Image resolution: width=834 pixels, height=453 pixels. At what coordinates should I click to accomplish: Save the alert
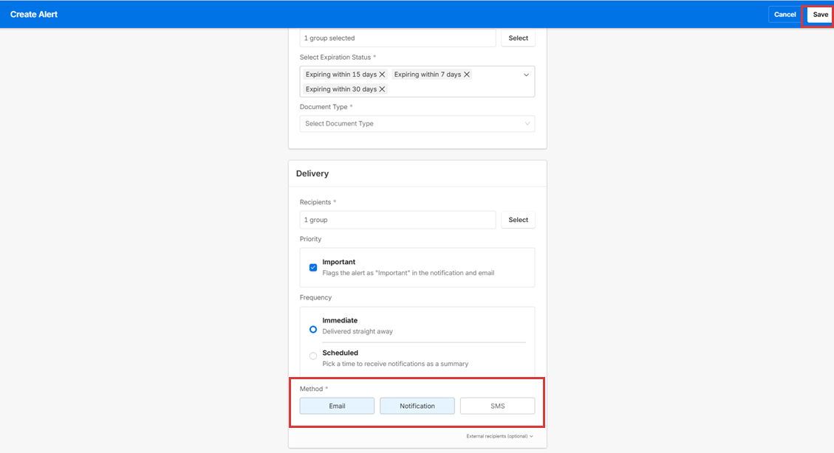820,15
